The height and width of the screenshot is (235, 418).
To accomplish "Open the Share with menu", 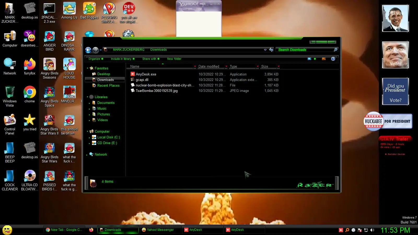I will (151, 59).
